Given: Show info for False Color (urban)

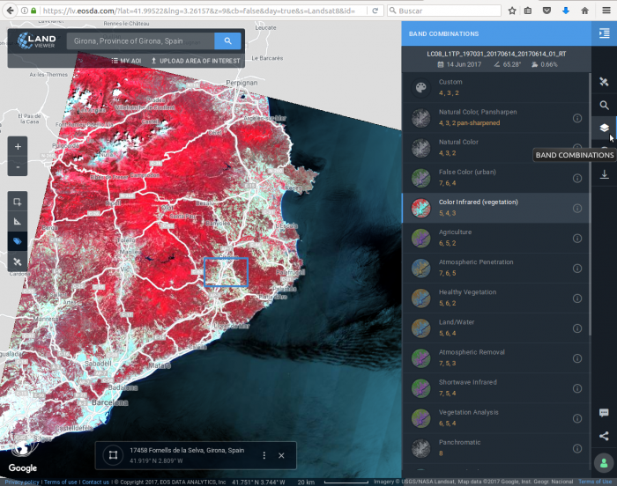Looking at the screenshot, I should tap(577, 178).
